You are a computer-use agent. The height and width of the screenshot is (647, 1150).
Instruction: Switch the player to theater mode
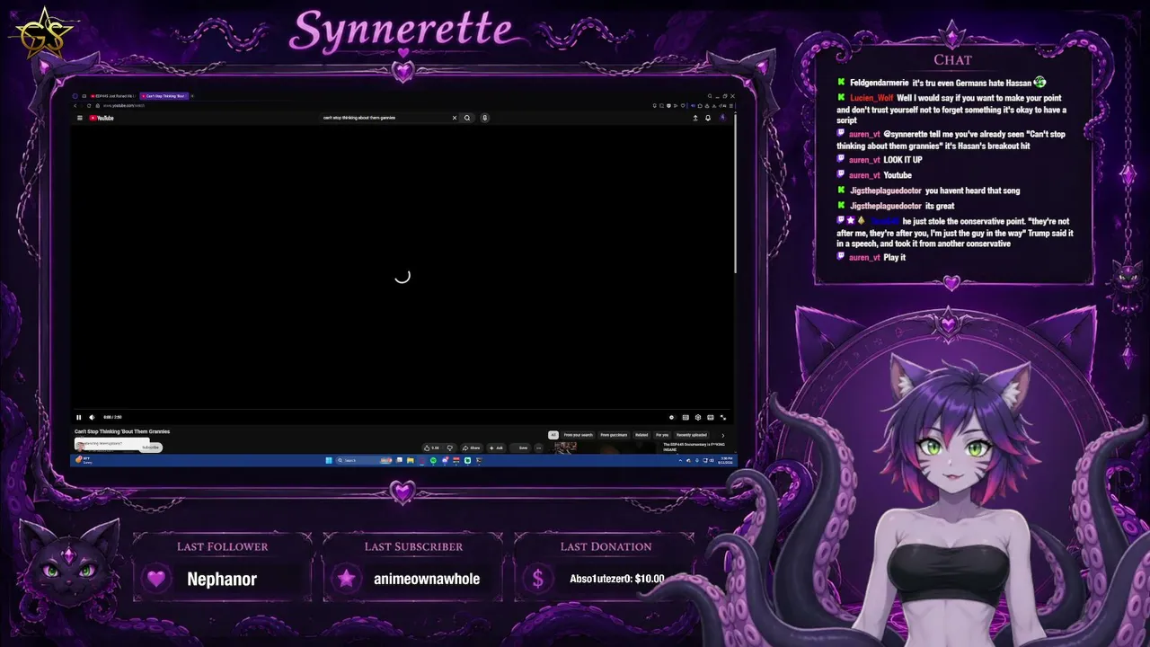pyautogui.click(x=711, y=417)
